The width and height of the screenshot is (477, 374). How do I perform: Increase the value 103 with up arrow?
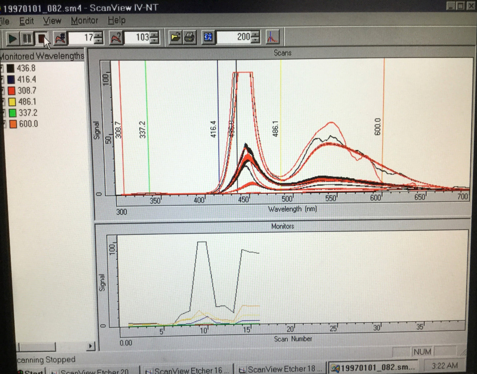(x=154, y=34)
